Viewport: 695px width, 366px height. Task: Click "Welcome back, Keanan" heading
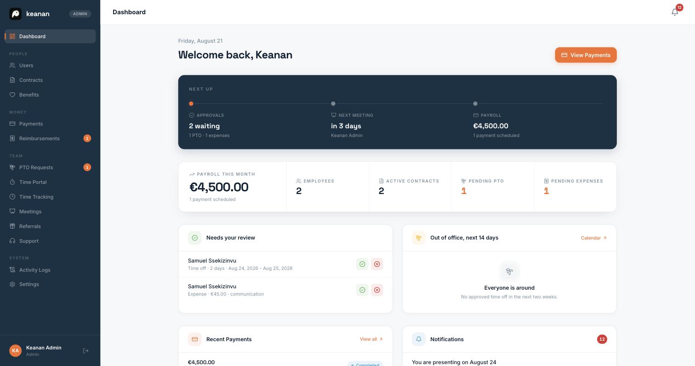pos(235,55)
